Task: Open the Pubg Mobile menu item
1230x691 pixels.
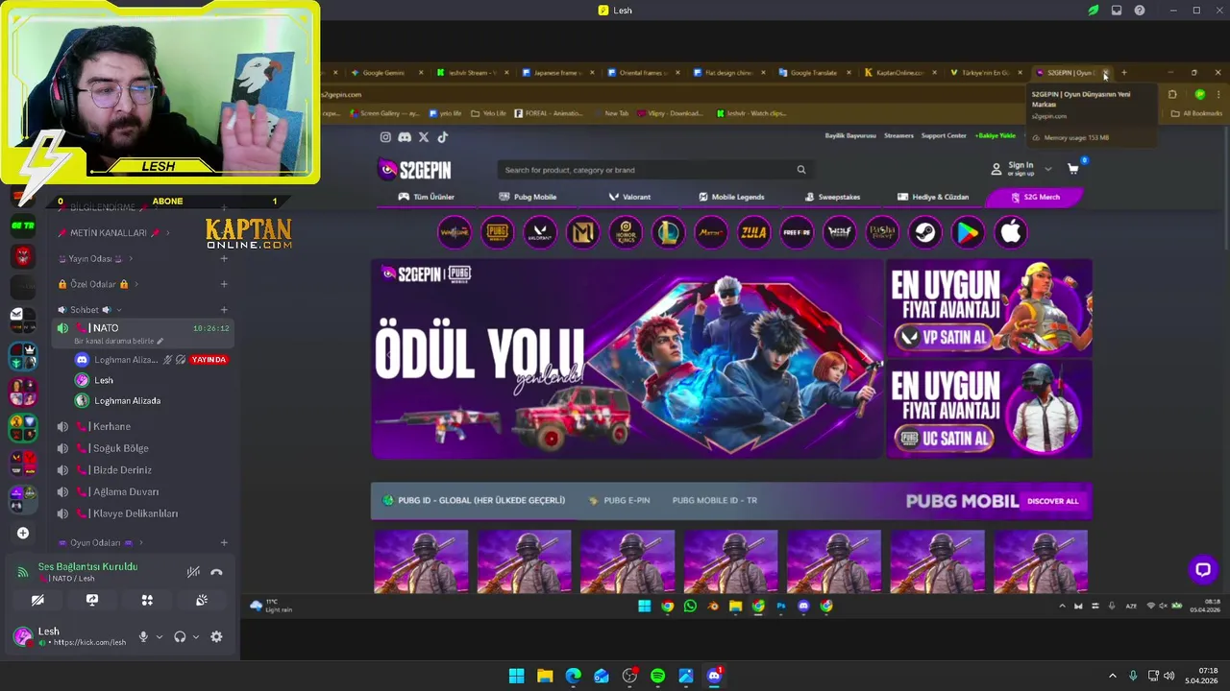Action: tap(528, 197)
